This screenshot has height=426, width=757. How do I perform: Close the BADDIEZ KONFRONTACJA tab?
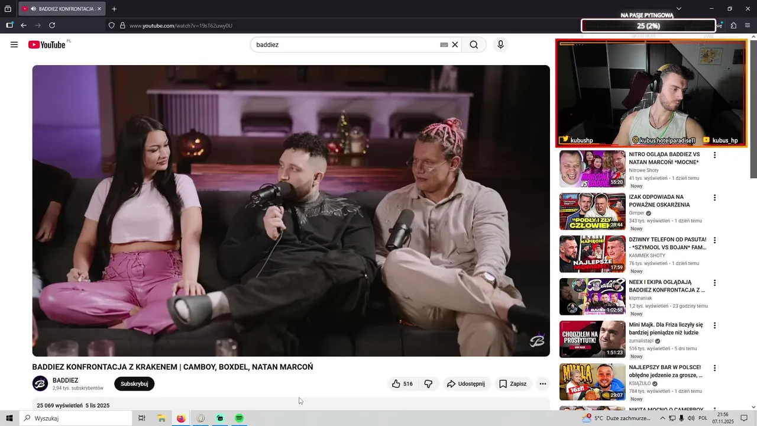click(99, 9)
